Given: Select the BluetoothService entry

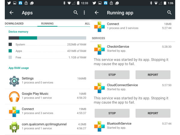Looking at the screenshot, I should click(x=132, y=125).
